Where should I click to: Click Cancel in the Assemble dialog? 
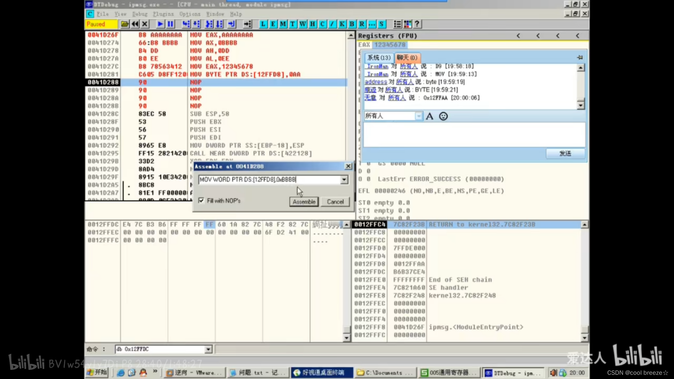point(335,202)
